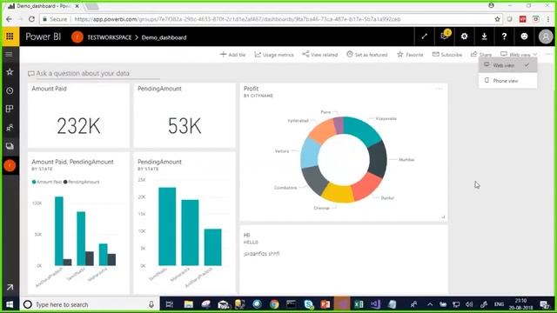
Task: Open the taskbar clock showing 21:10
Action: point(520,304)
